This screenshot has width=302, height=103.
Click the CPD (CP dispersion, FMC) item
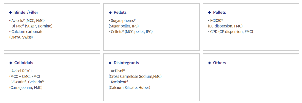click(x=230, y=31)
